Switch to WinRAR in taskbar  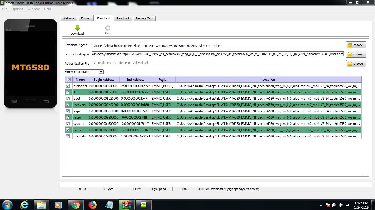(x=126, y=205)
